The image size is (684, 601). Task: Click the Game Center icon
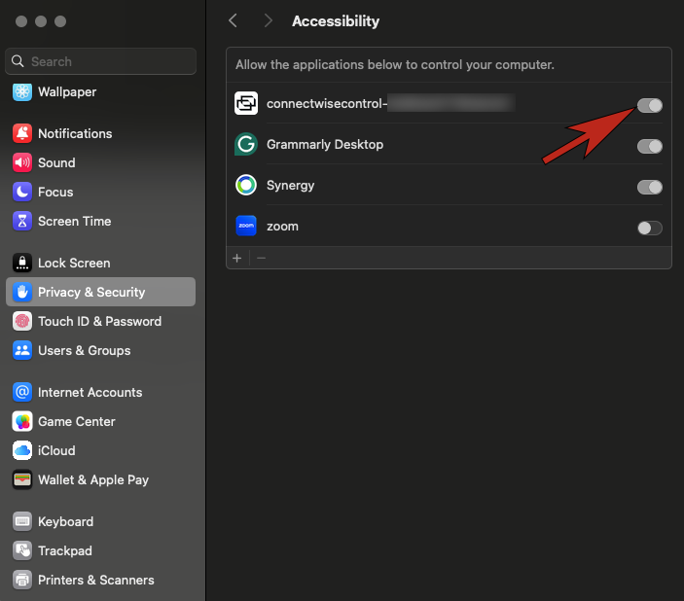(x=21, y=421)
